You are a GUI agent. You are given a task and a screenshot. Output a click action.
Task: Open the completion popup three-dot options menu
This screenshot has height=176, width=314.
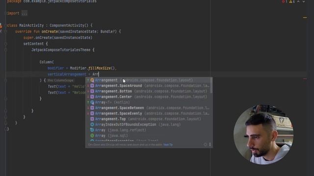coord(210,145)
